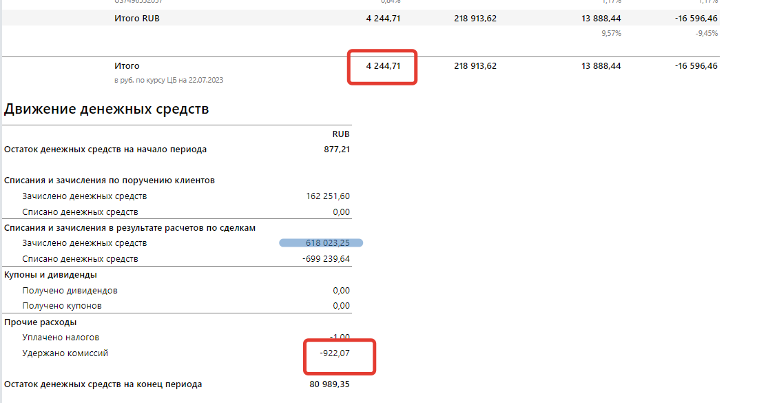This screenshot has width=757, height=403.
Task: Click the value -699 239,64
Action: tap(326, 259)
